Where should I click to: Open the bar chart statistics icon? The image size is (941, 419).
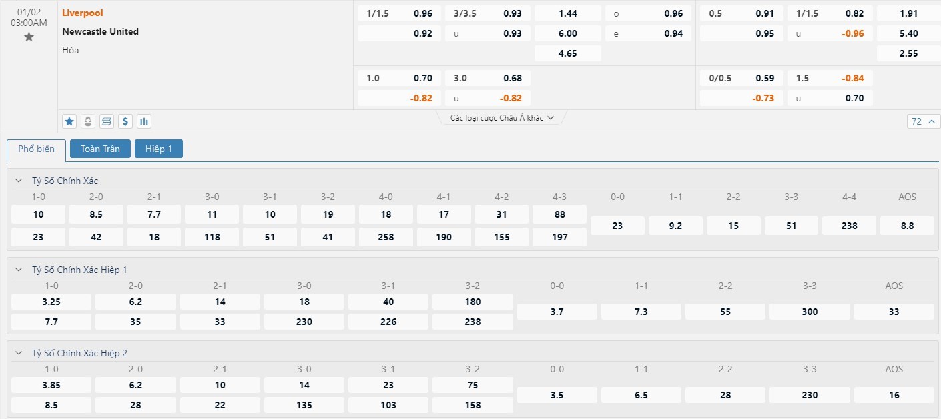click(x=144, y=121)
